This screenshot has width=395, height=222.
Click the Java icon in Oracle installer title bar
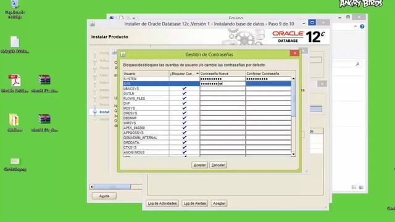coord(93,24)
